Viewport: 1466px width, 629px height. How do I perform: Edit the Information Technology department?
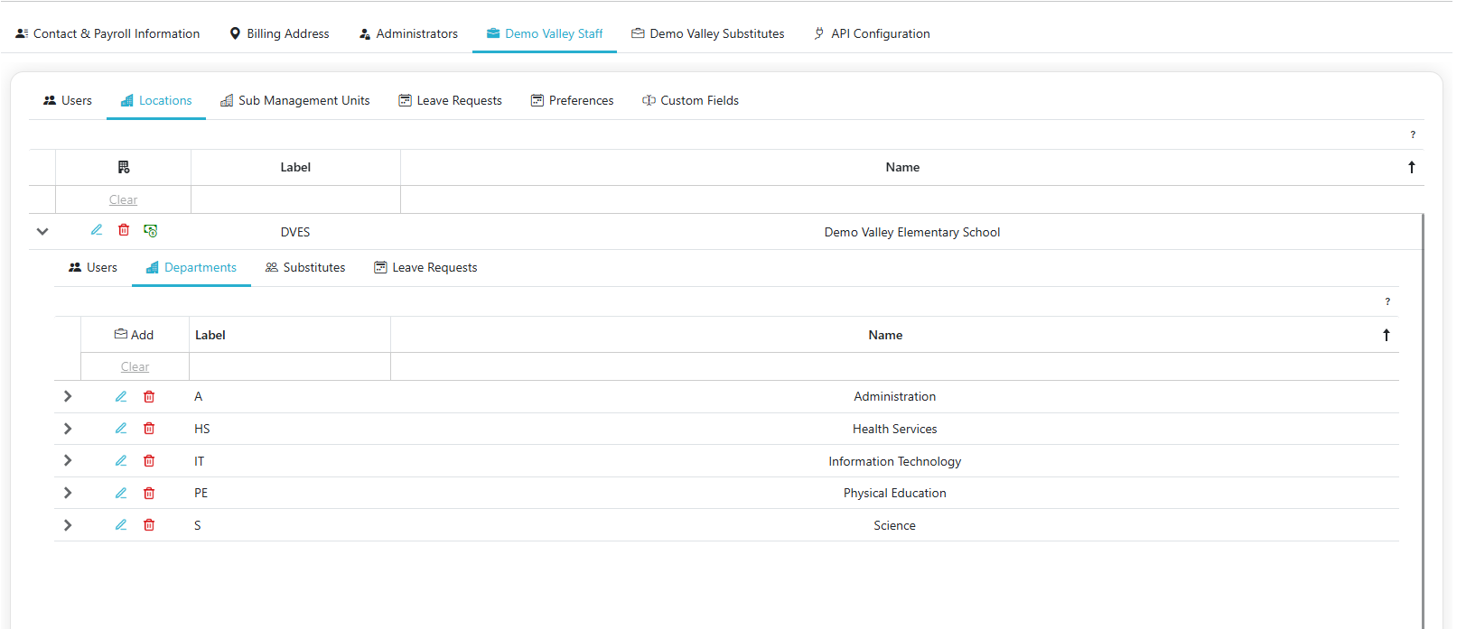121,461
